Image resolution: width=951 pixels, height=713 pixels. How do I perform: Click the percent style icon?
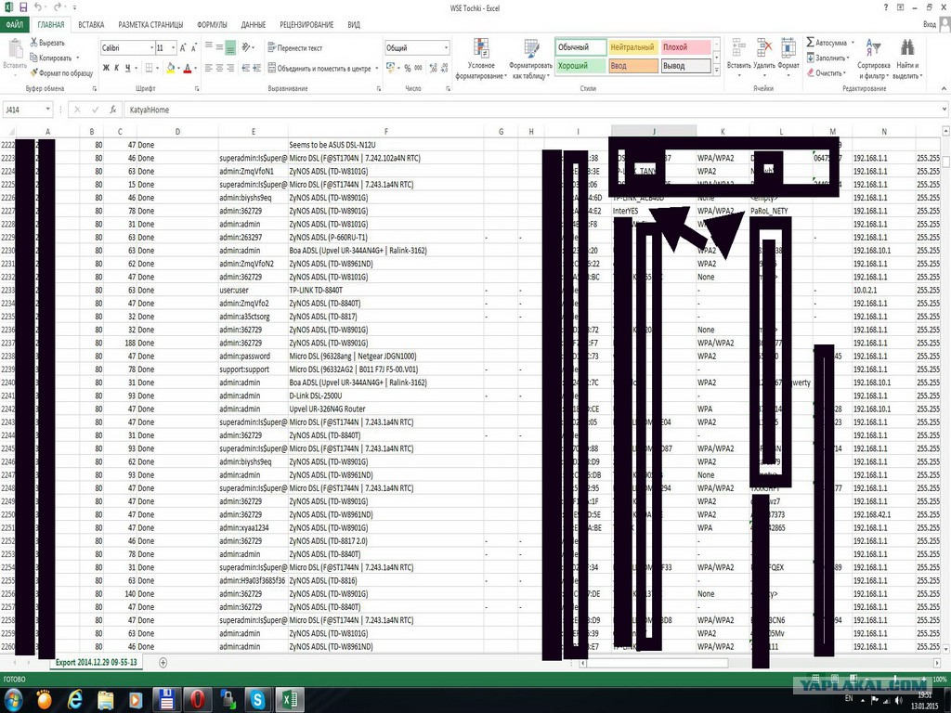[x=408, y=68]
